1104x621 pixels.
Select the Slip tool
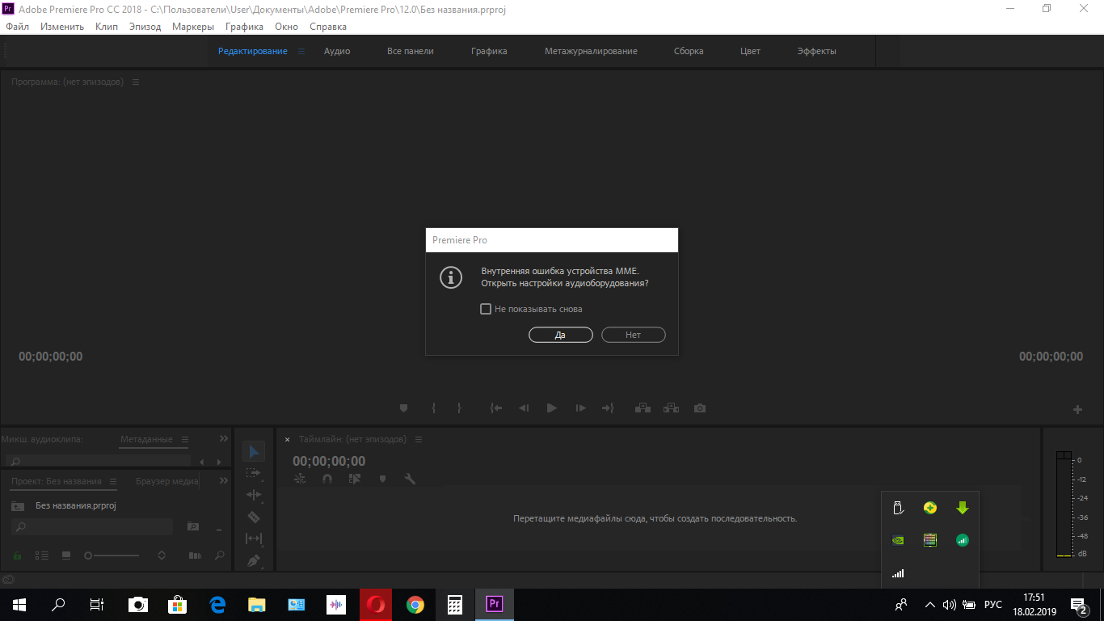click(x=254, y=539)
